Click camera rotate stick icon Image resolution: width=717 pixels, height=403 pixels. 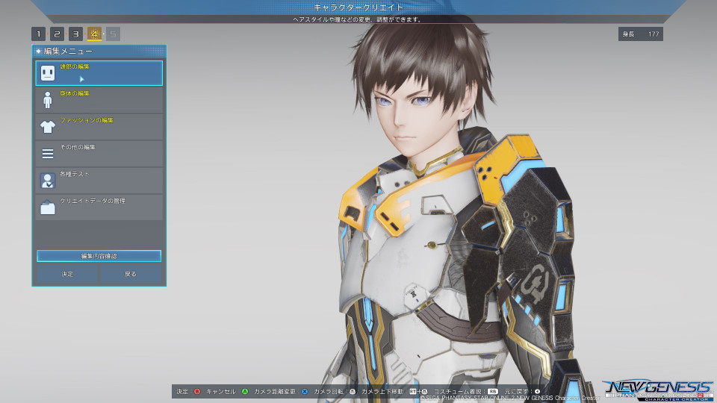coord(352,392)
